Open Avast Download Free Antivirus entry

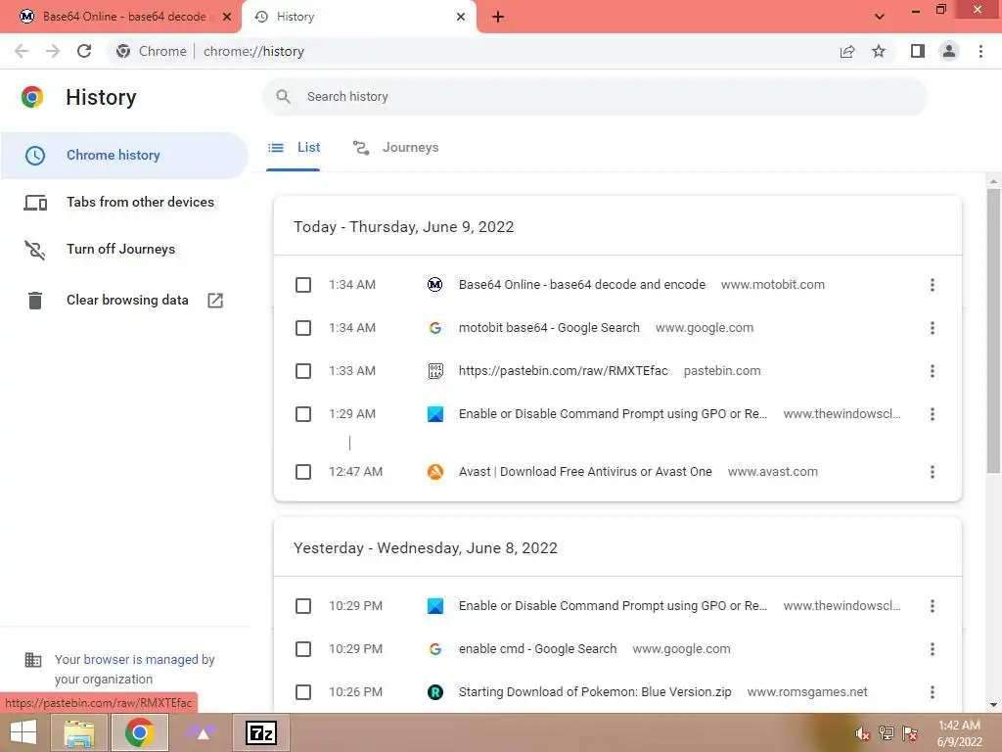pyautogui.click(x=585, y=472)
